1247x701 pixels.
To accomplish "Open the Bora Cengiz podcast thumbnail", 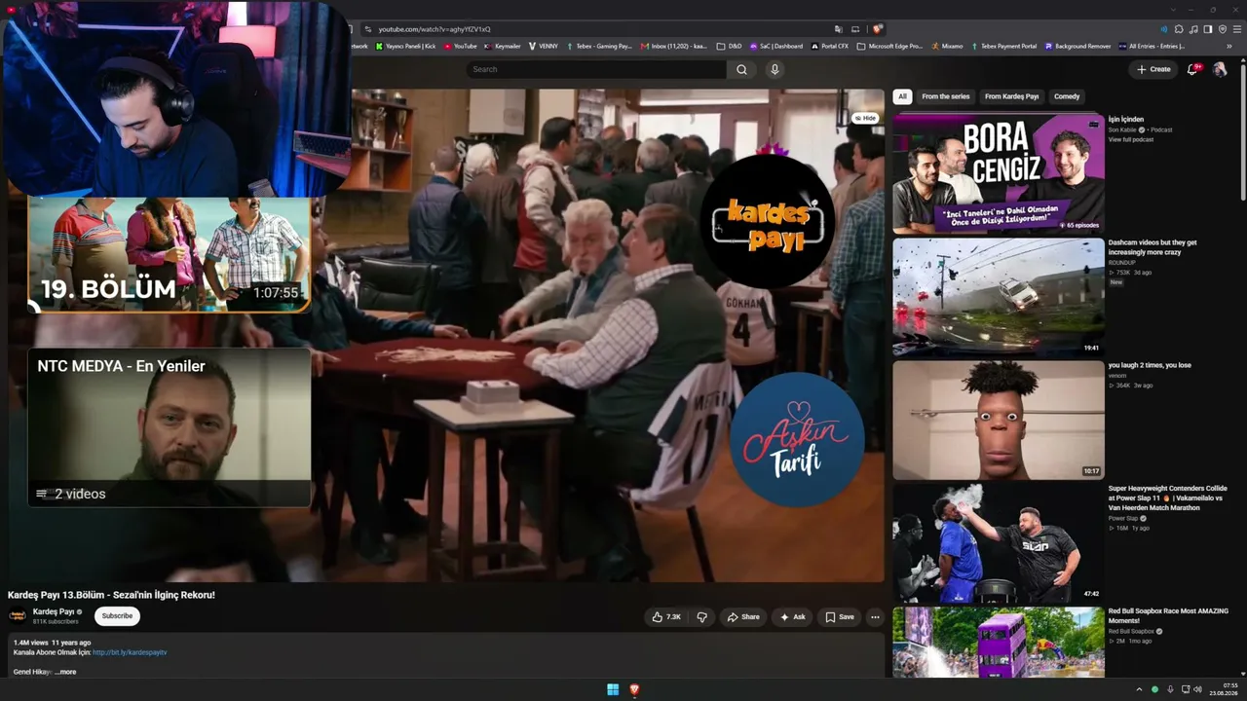I will [999, 173].
